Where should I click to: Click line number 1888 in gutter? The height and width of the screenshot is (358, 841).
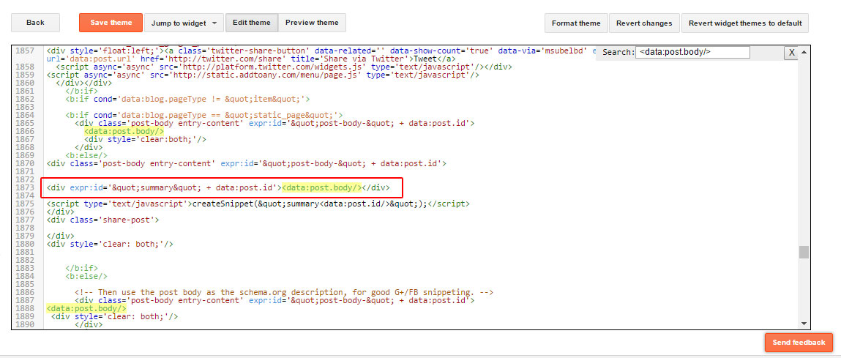(x=25, y=309)
